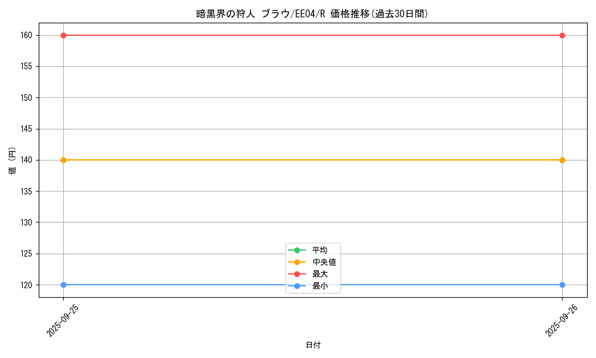The width and height of the screenshot is (596, 358).
Task: Select the 中央値 legend label text
Action: click(x=324, y=262)
